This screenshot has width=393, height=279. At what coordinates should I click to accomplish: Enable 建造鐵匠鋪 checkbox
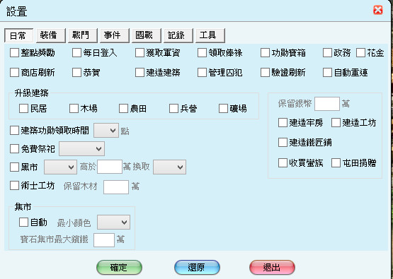coord(283,142)
